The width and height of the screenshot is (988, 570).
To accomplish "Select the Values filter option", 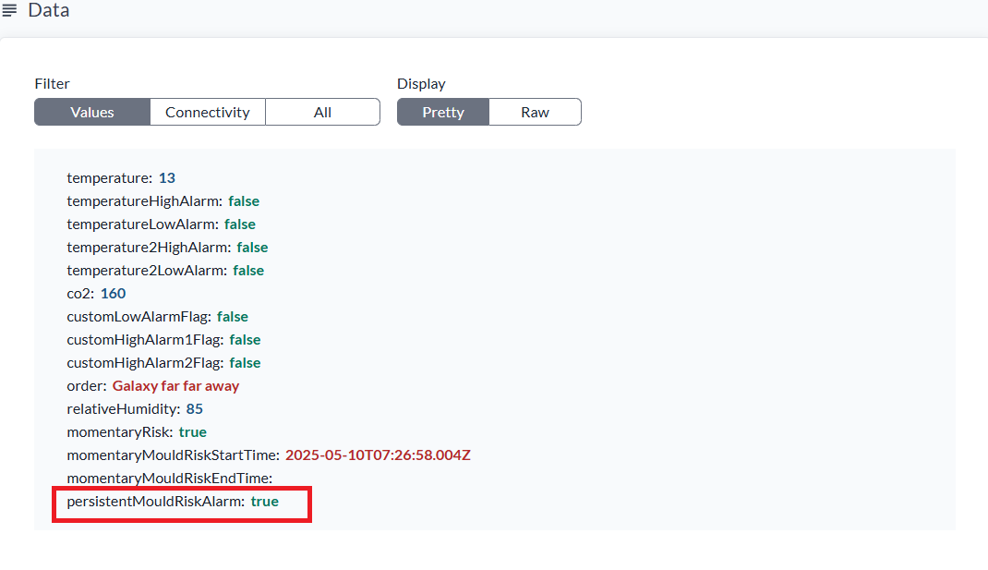I will (x=92, y=112).
